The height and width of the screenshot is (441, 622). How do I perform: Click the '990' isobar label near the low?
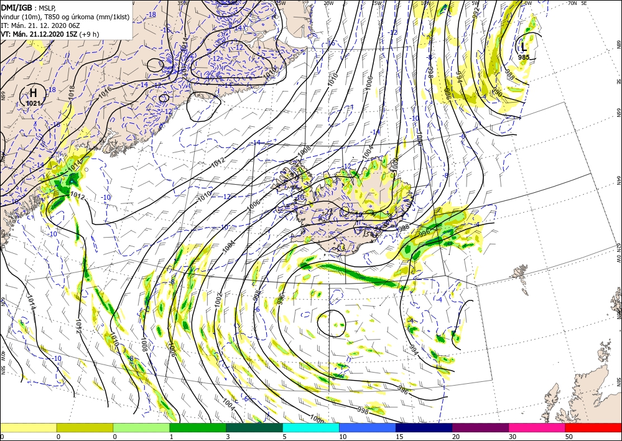coord(497,93)
